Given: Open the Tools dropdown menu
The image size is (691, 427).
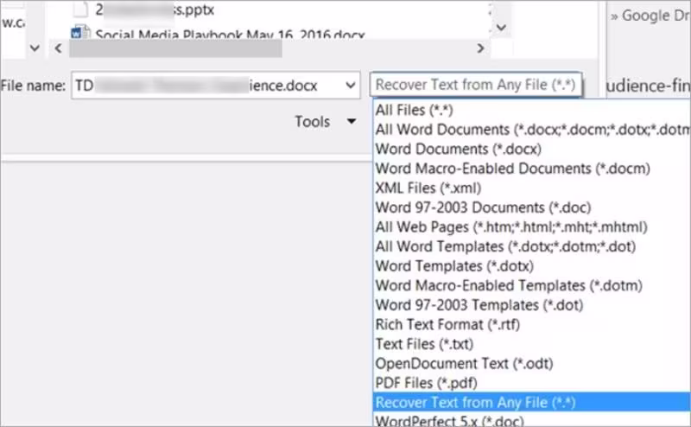Looking at the screenshot, I should click(326, 121).
